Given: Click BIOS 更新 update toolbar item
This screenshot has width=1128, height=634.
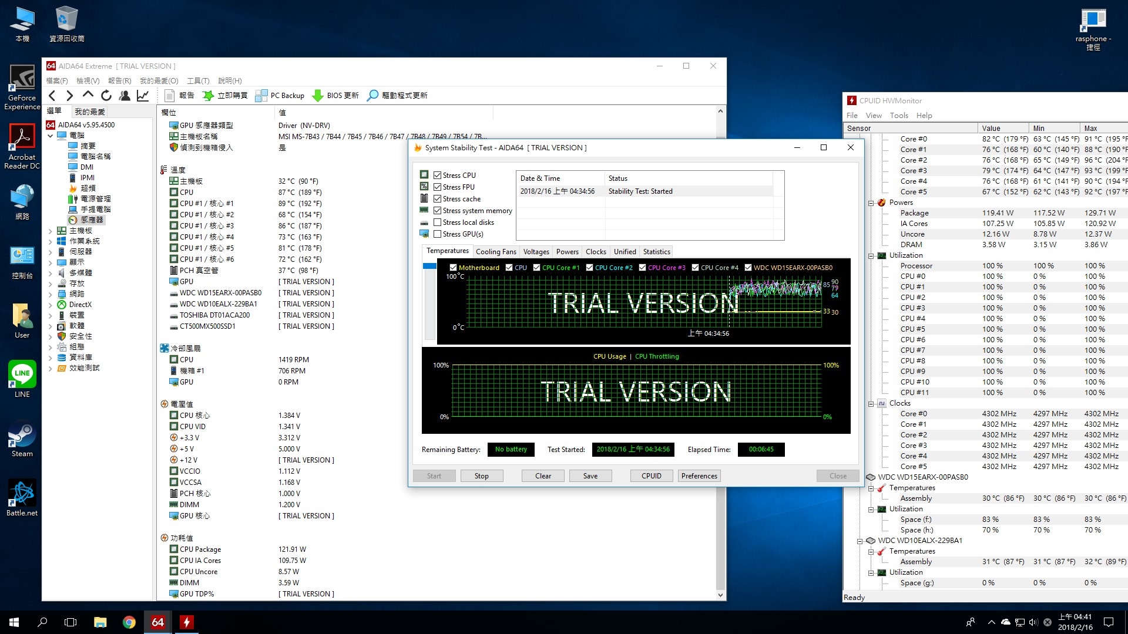Looking at the screenshot, I should [x=335, y=96].
